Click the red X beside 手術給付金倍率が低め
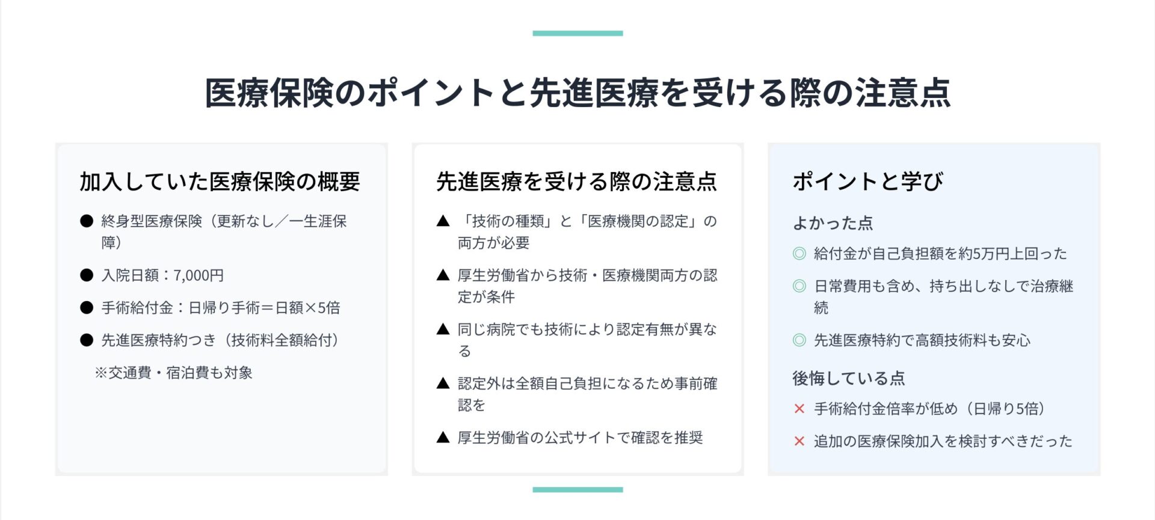Screen dimensions: 1155x520 (x=799, y=409)
